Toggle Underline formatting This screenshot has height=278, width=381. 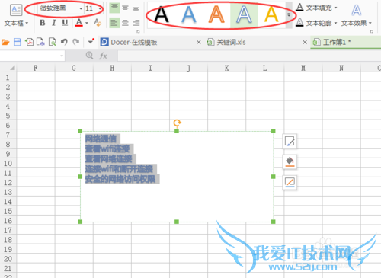point(65,23)
